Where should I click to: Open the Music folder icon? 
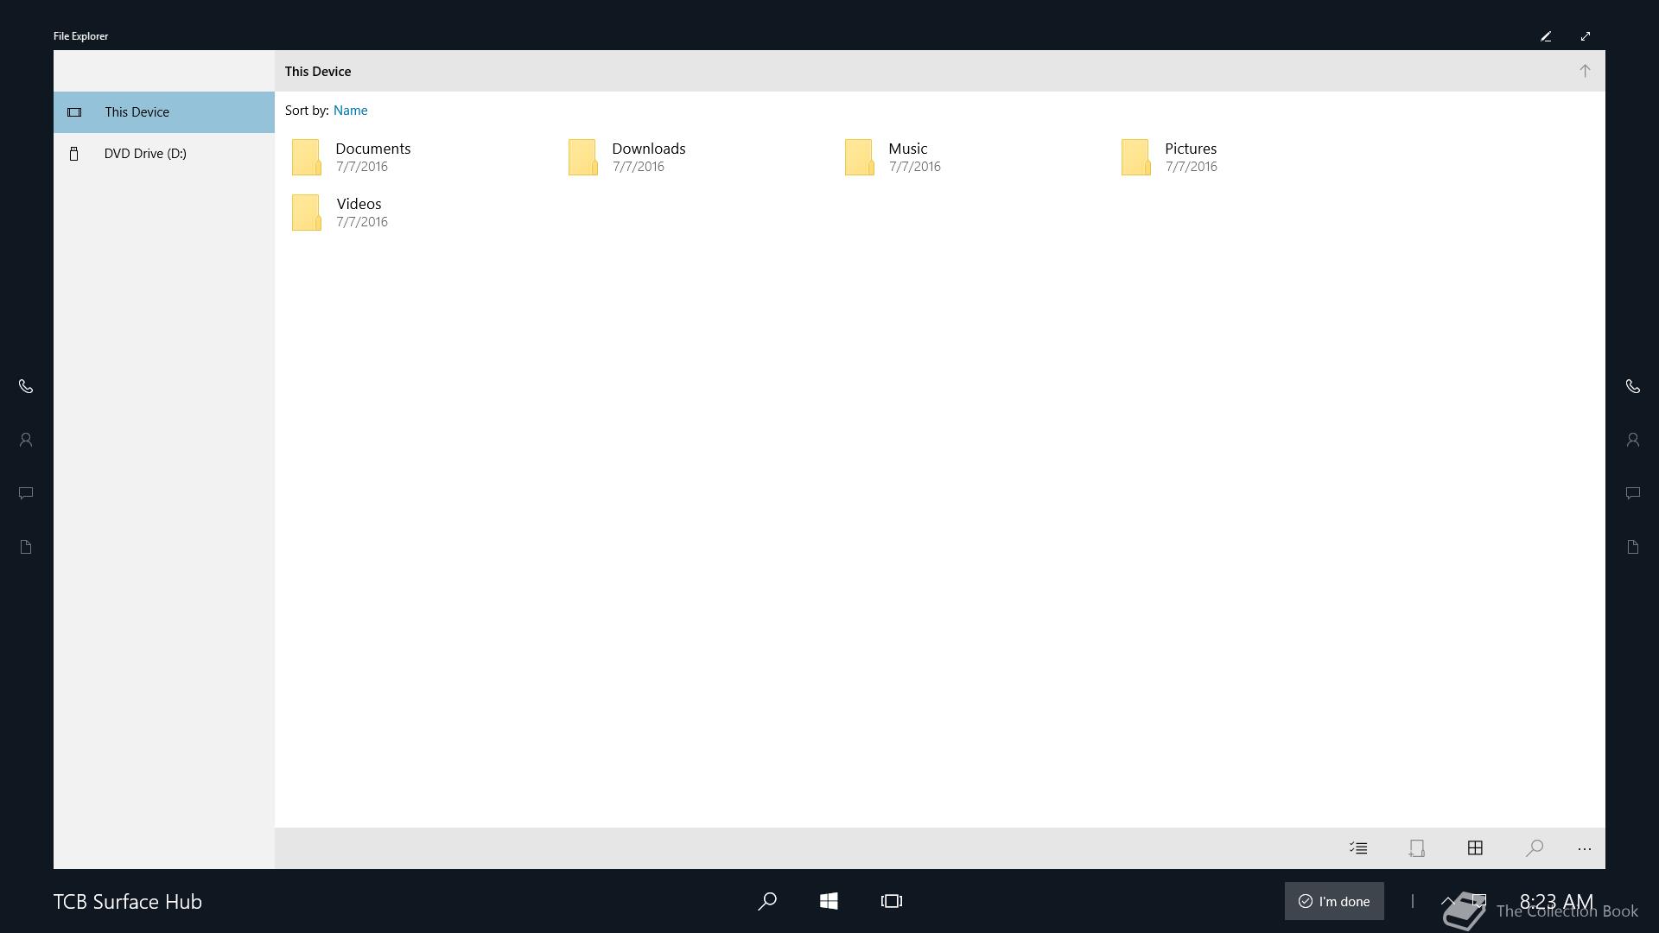coord(860,157)
